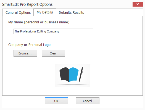Click the company logo preview image
The height and width of the screenshot is (110, 145).
[x=72, y=75]
